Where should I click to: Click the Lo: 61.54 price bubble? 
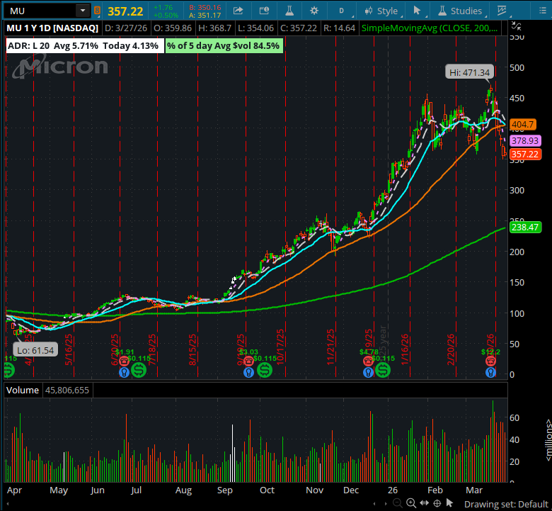[35, 350]
